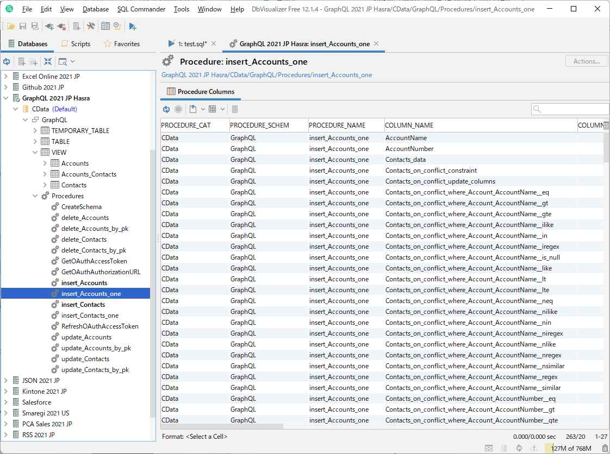
Task: Open the File menu
Action: click(27, 9)
